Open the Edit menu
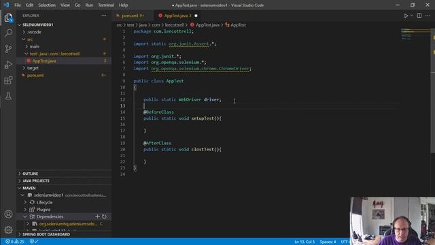435x245 pixels. click(29, 5)
